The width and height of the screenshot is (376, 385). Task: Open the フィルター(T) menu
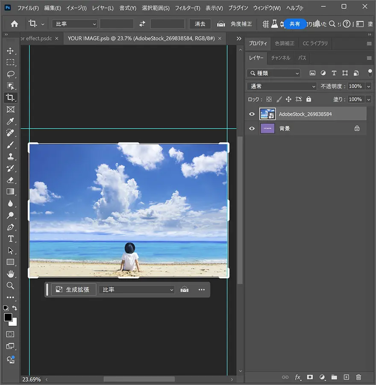click(188, 8)
